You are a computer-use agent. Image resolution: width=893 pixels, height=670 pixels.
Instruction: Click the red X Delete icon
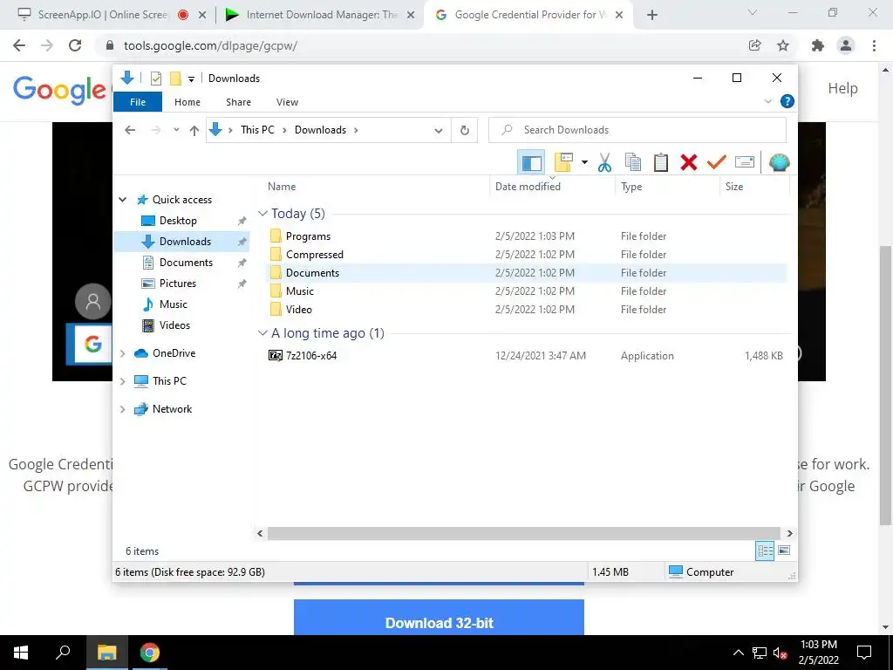click(689, 163)
